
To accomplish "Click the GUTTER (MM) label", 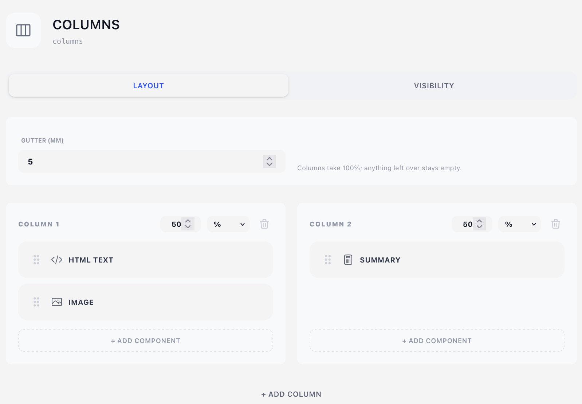I will (42, 140).
